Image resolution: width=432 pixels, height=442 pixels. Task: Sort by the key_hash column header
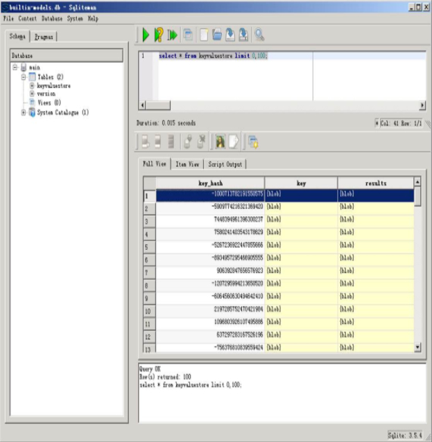click(x=210, y=183)
